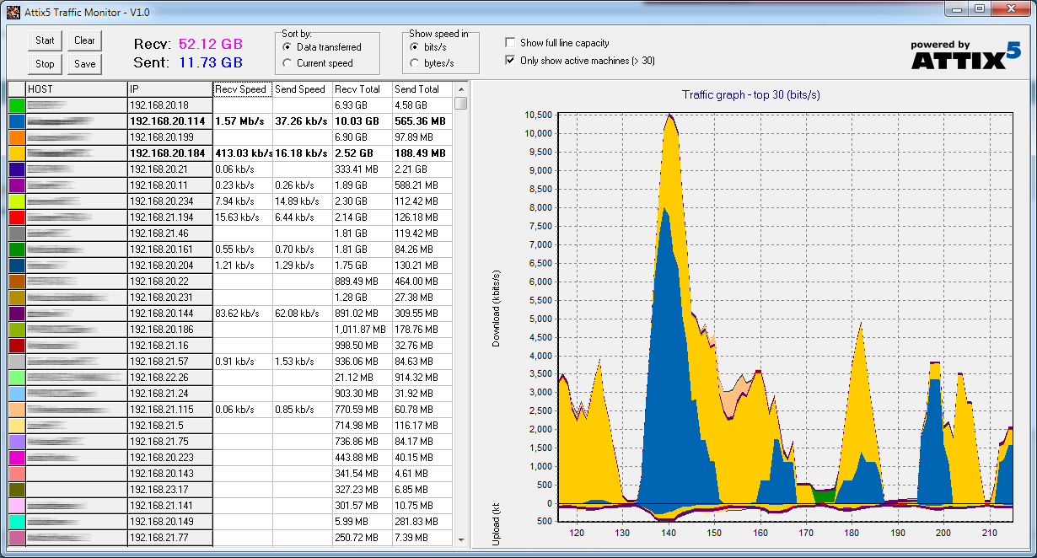Sort by 'Send Total' column header
Image resolution: width=1037 pixels, height=558 pixels.
tap(422, 89)
